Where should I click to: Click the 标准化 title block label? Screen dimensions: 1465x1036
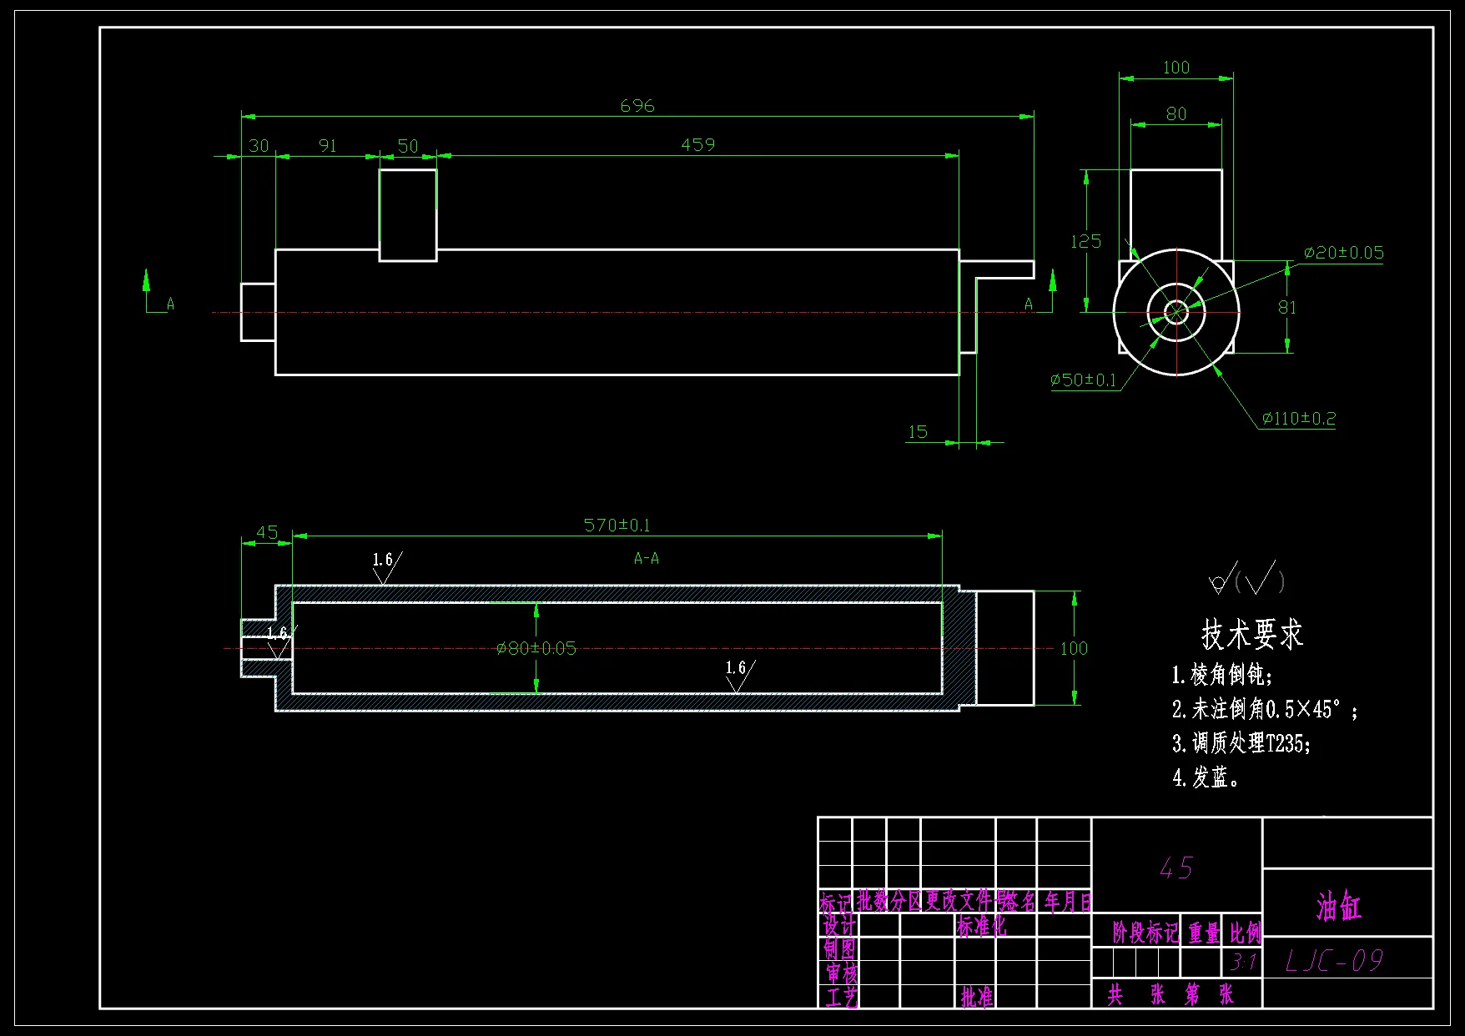981,926
